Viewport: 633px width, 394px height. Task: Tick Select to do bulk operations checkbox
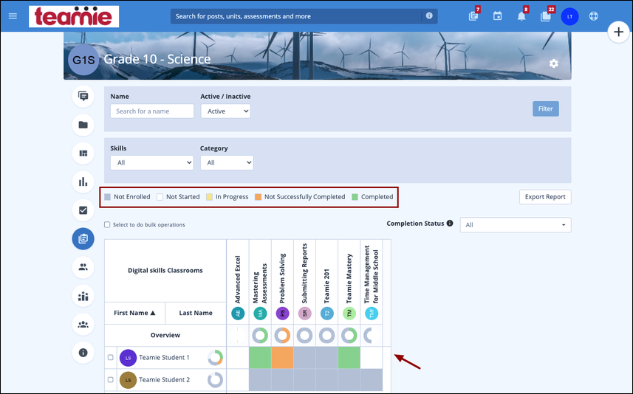(107, 224)
